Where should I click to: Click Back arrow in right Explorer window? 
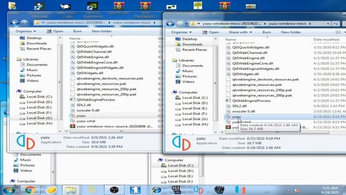coord(170,23)
